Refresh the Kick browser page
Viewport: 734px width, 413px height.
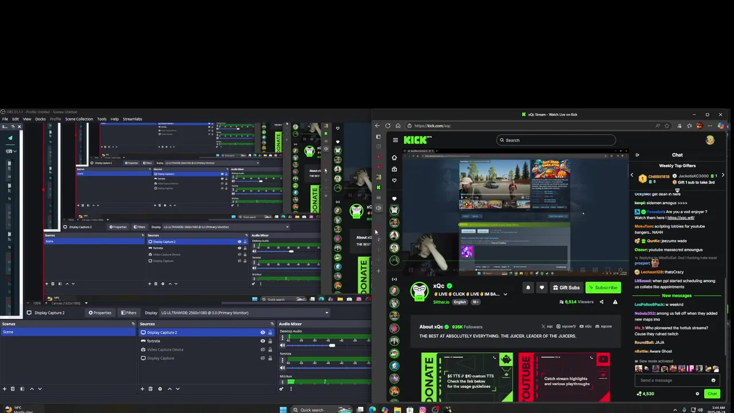click(388, 126)
